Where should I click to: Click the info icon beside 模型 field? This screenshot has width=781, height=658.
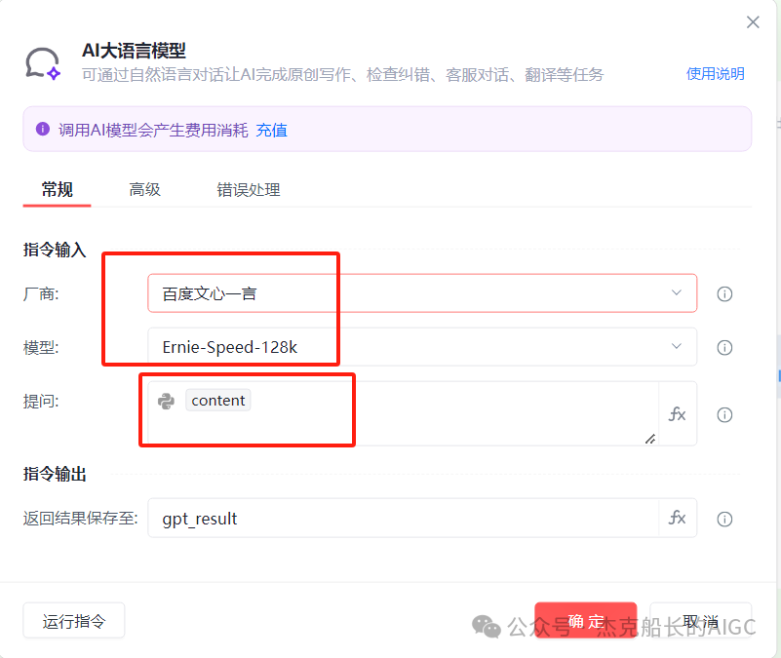point(724,347)
